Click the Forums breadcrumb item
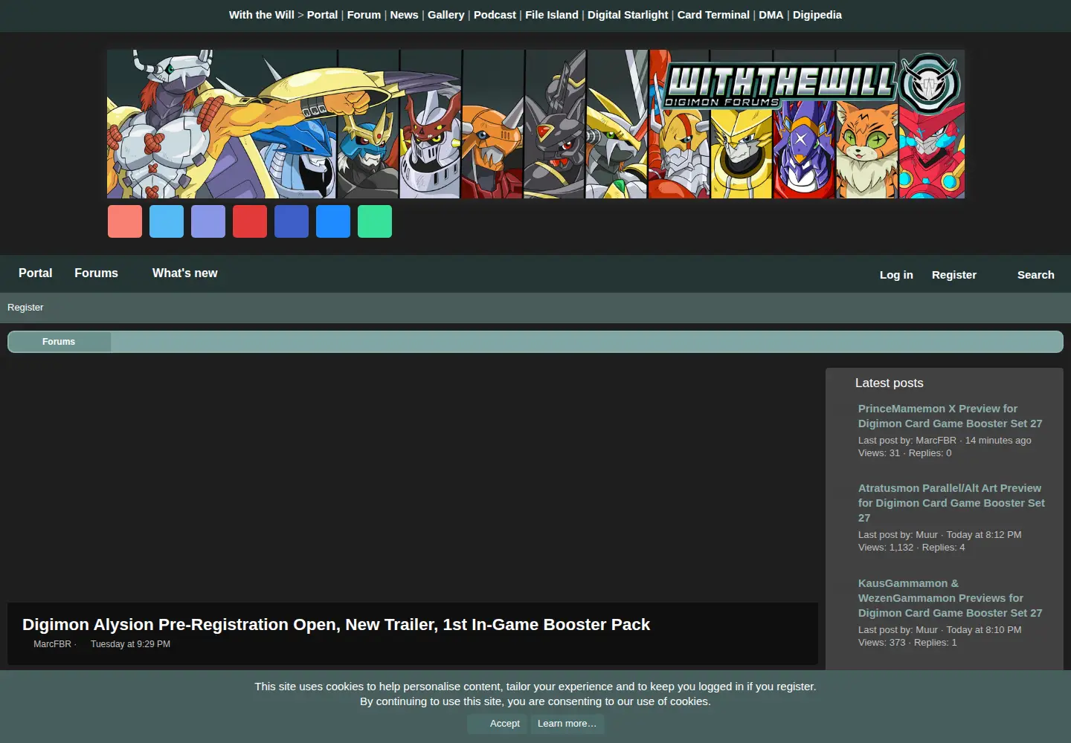1071x743 pixels. pyautogui.click(x=59, y=342)
